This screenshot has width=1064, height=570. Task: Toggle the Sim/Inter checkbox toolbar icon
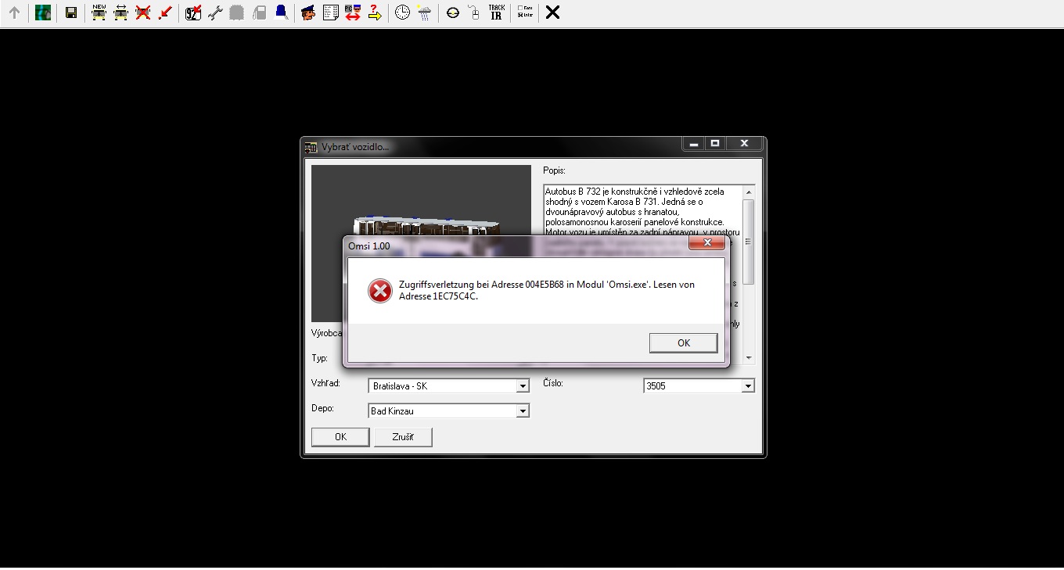click(x=525, y=13)
